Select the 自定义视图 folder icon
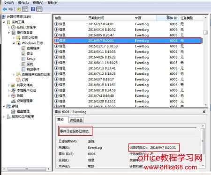 point(18,37)
